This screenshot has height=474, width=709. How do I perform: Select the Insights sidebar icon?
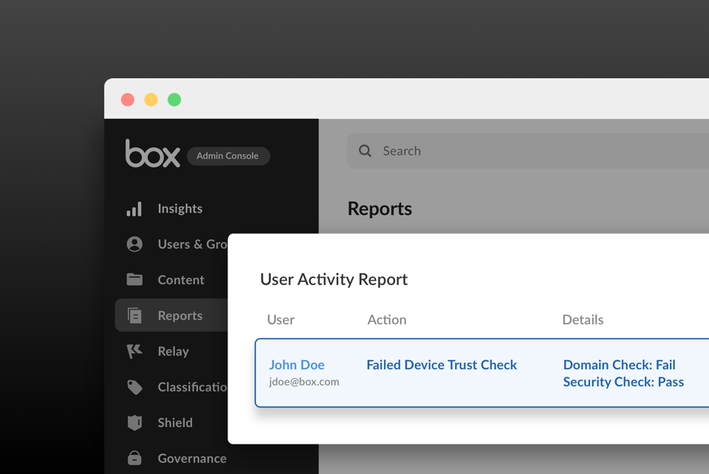(135, 209)
